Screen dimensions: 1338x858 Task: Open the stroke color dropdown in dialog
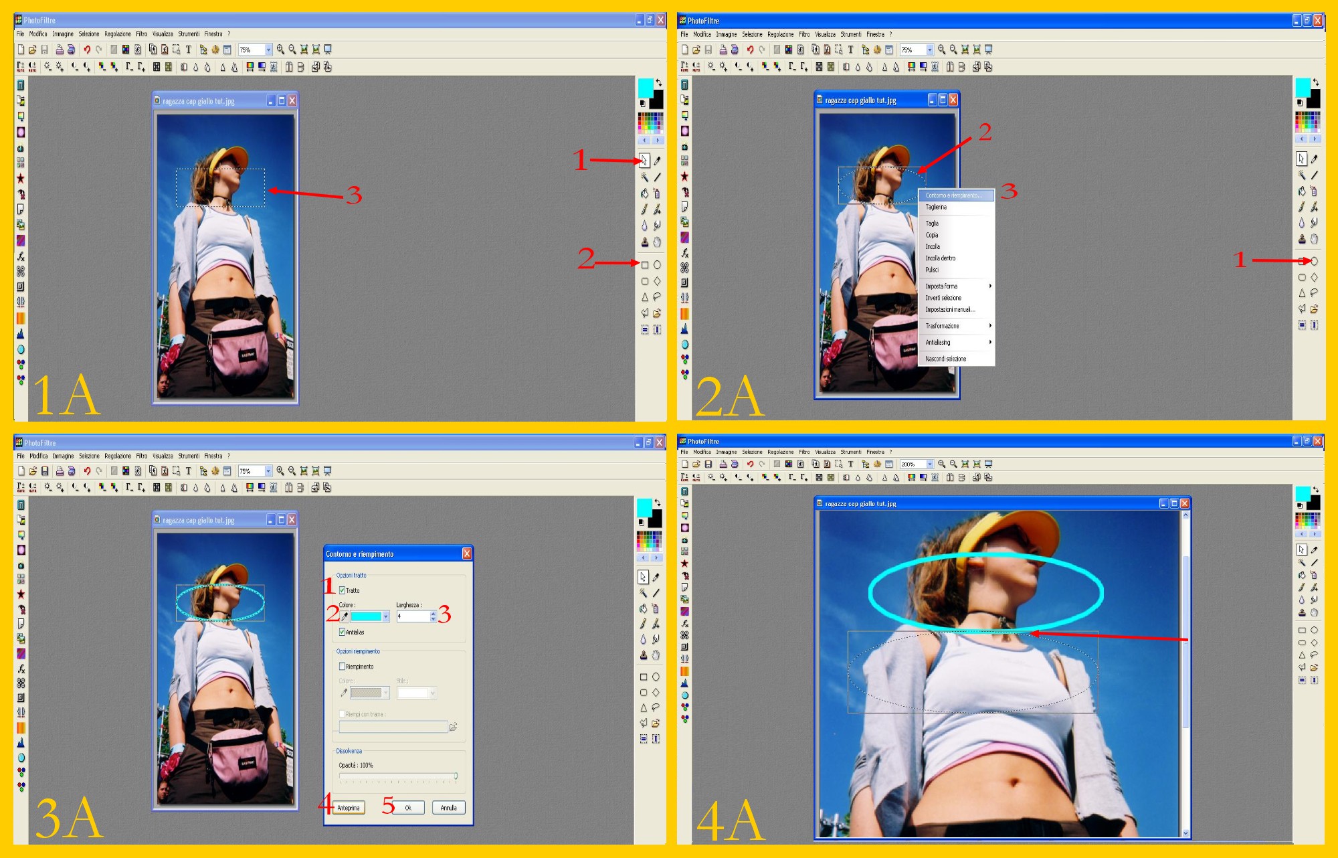385,616
